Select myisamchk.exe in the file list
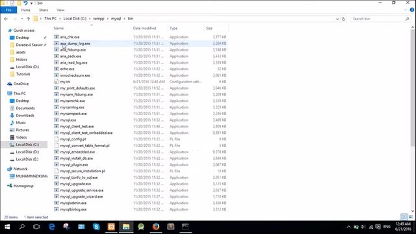The image size is (416, 234). [72, 101]
